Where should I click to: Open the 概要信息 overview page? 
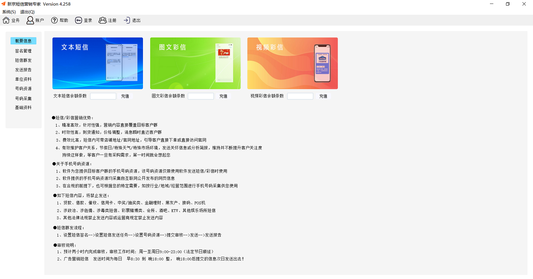tap(23, 41)
